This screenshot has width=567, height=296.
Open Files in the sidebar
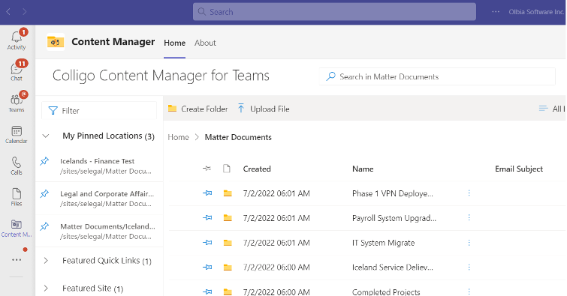point(17,197)
